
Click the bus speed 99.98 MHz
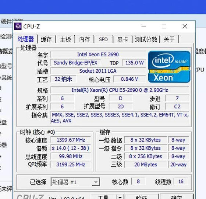click(71, 156)
